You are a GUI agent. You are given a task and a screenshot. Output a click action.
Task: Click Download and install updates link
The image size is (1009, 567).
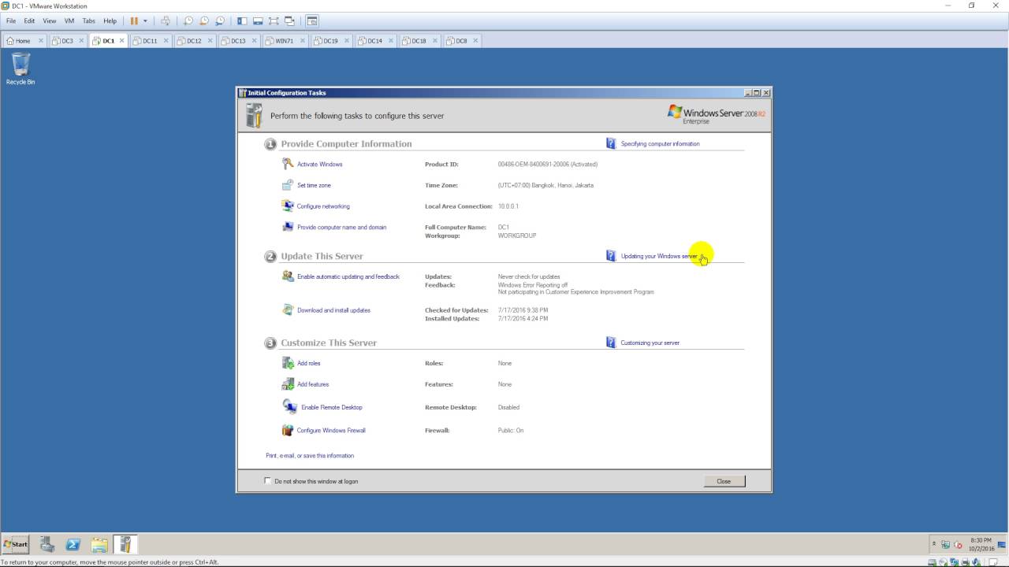(333, 310)
